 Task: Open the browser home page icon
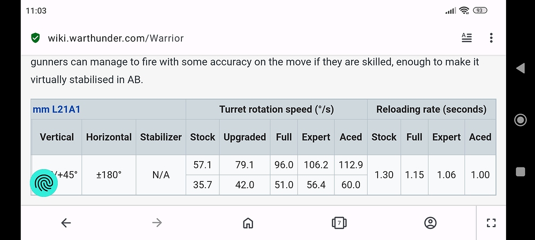[248, 223]
